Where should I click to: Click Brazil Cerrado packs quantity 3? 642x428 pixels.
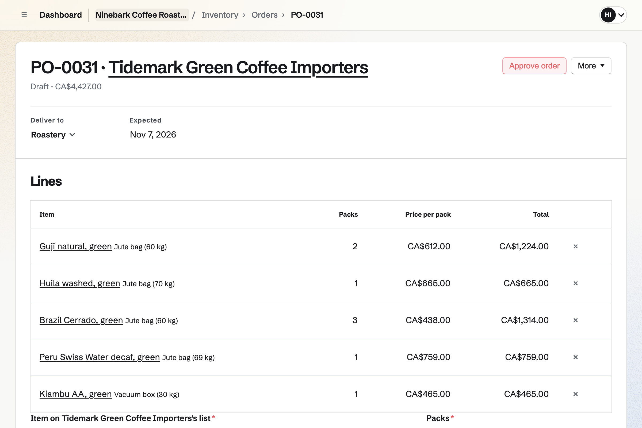(355, 320)
